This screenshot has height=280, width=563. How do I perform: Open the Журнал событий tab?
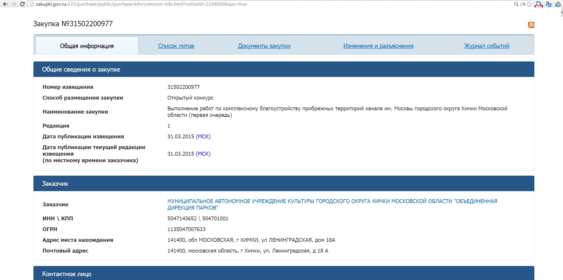point(486,46)
